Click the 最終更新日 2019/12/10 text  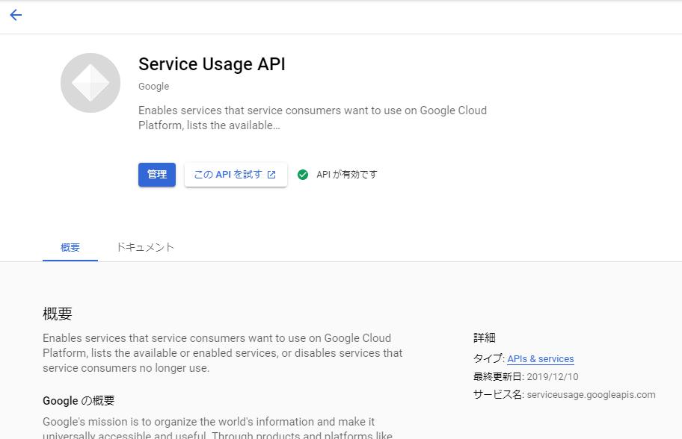526,377
